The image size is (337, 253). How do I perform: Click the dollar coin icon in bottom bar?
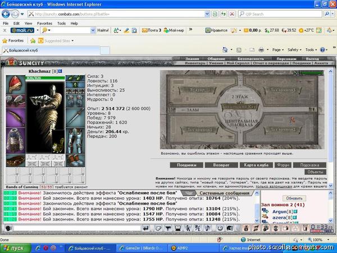pyautogui.click(x=276, y=228)
